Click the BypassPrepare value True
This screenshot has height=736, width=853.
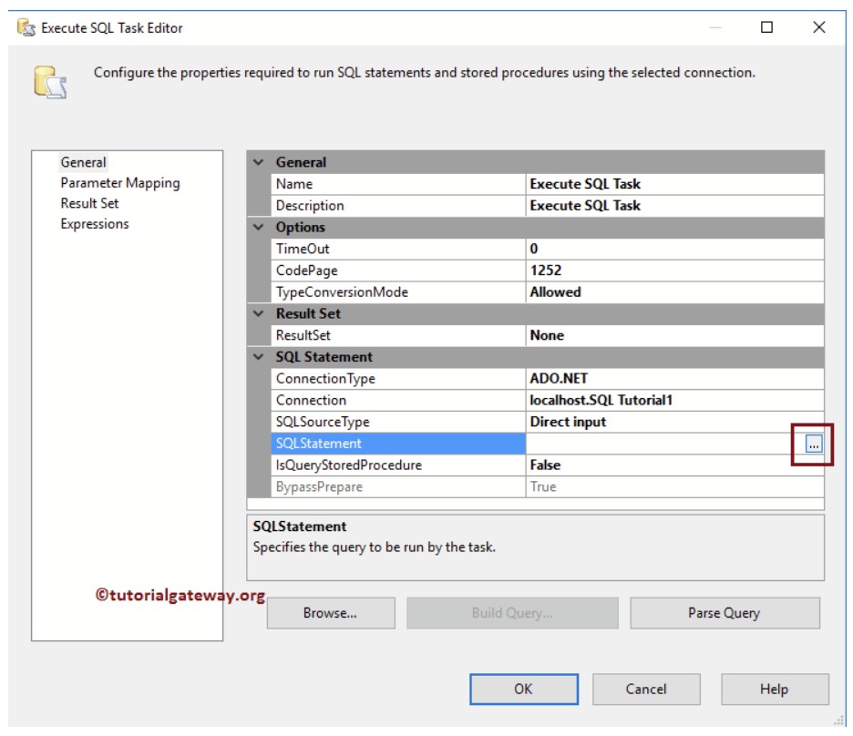(x=674, y=487)
